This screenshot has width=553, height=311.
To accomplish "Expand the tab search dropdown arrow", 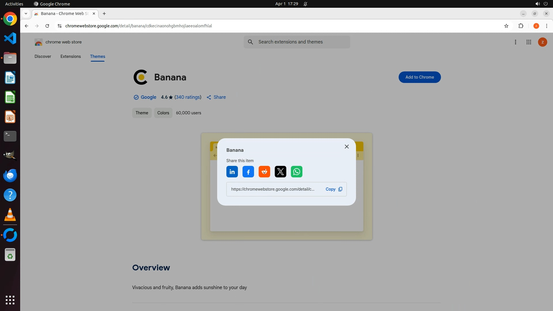I will coord(26,14).
